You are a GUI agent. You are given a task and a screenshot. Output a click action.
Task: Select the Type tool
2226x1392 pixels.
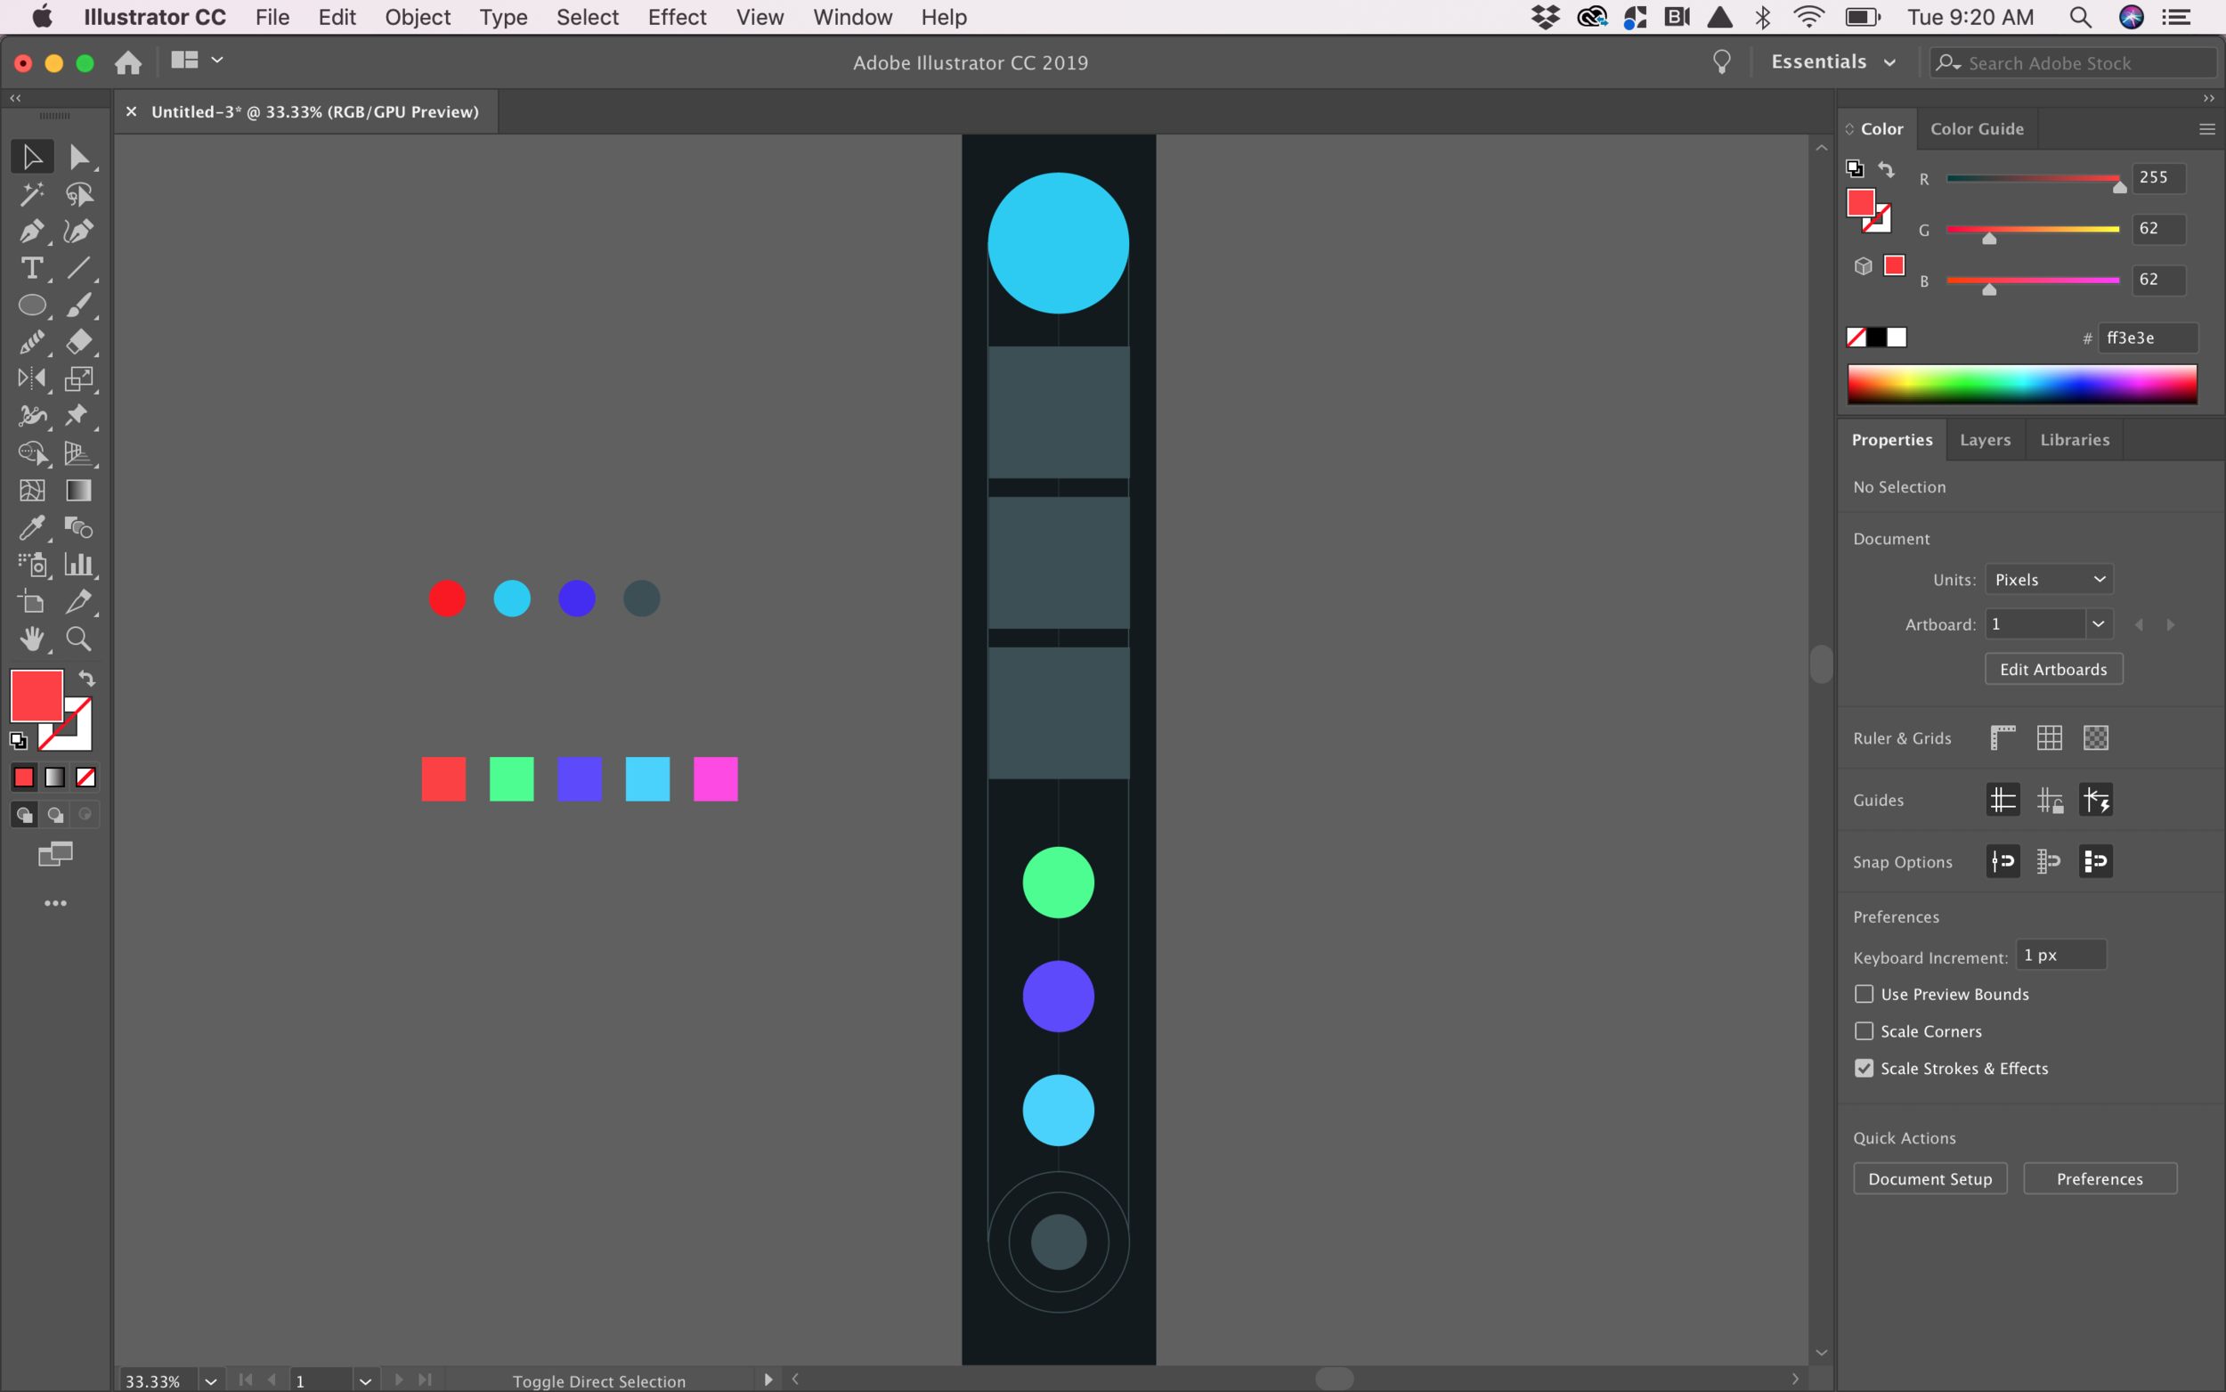(32, 269)
